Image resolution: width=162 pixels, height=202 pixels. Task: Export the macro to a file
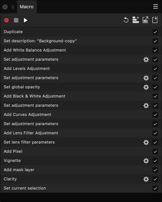click(145, 20)
